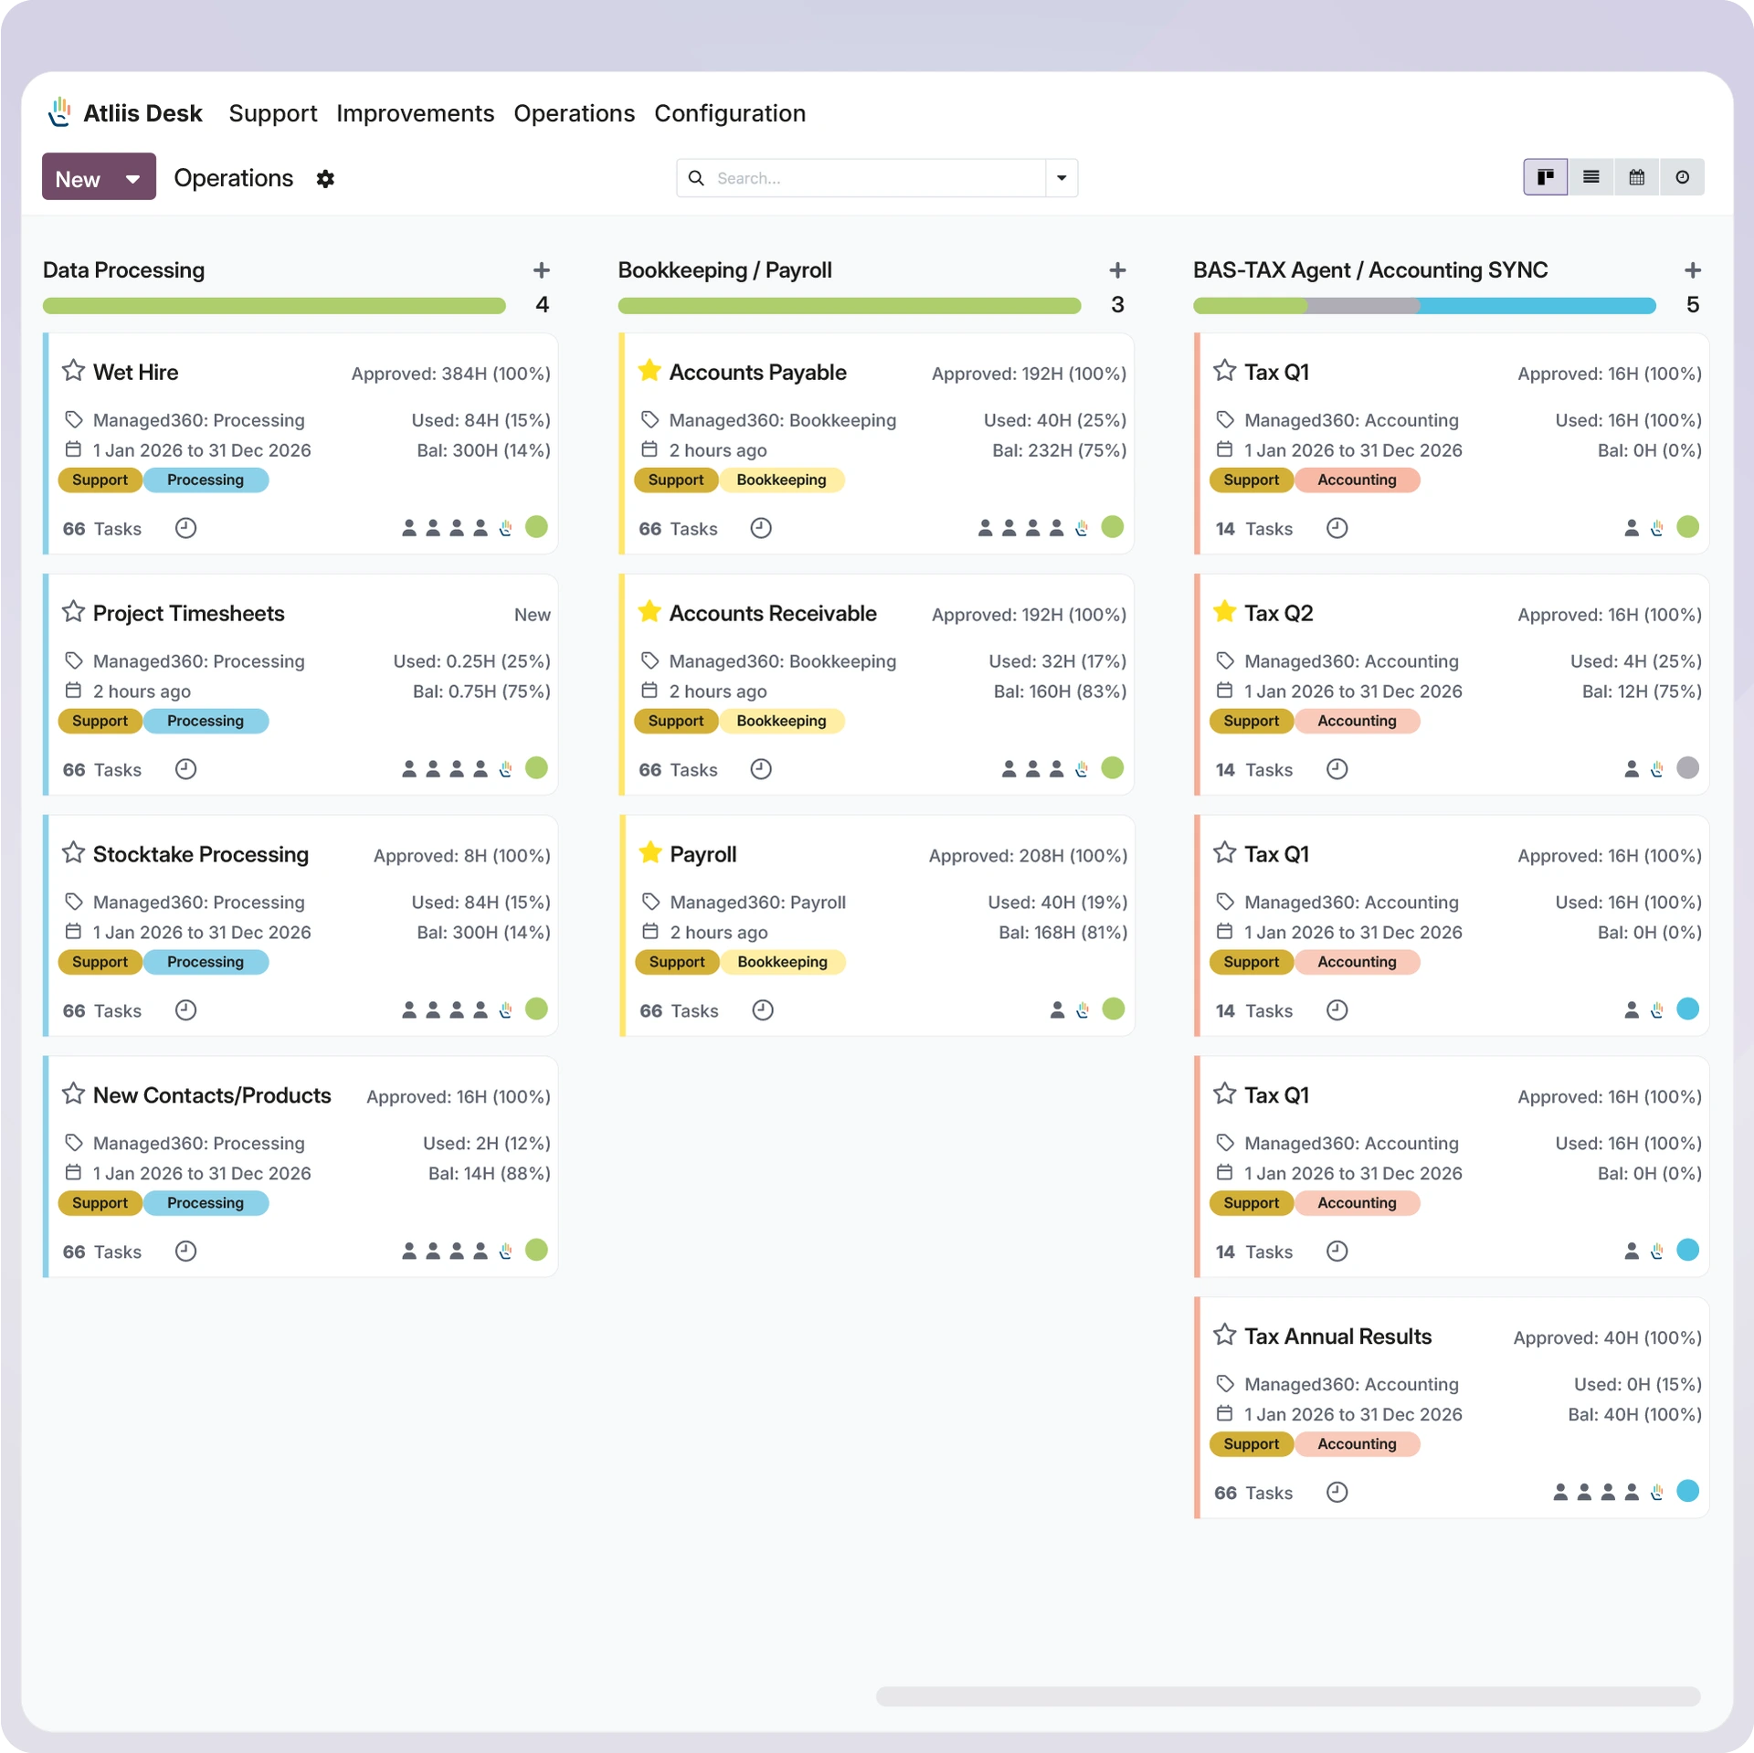
Task: Click blue segment of BAS-TAX progress bar
Action: [x=1537, y=306]
